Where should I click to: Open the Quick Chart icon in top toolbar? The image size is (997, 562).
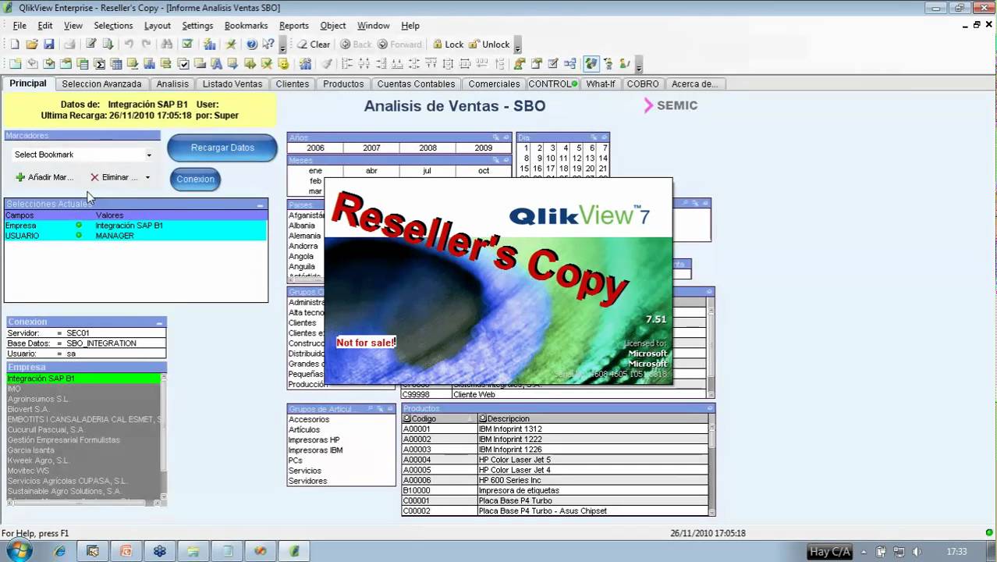209,44
